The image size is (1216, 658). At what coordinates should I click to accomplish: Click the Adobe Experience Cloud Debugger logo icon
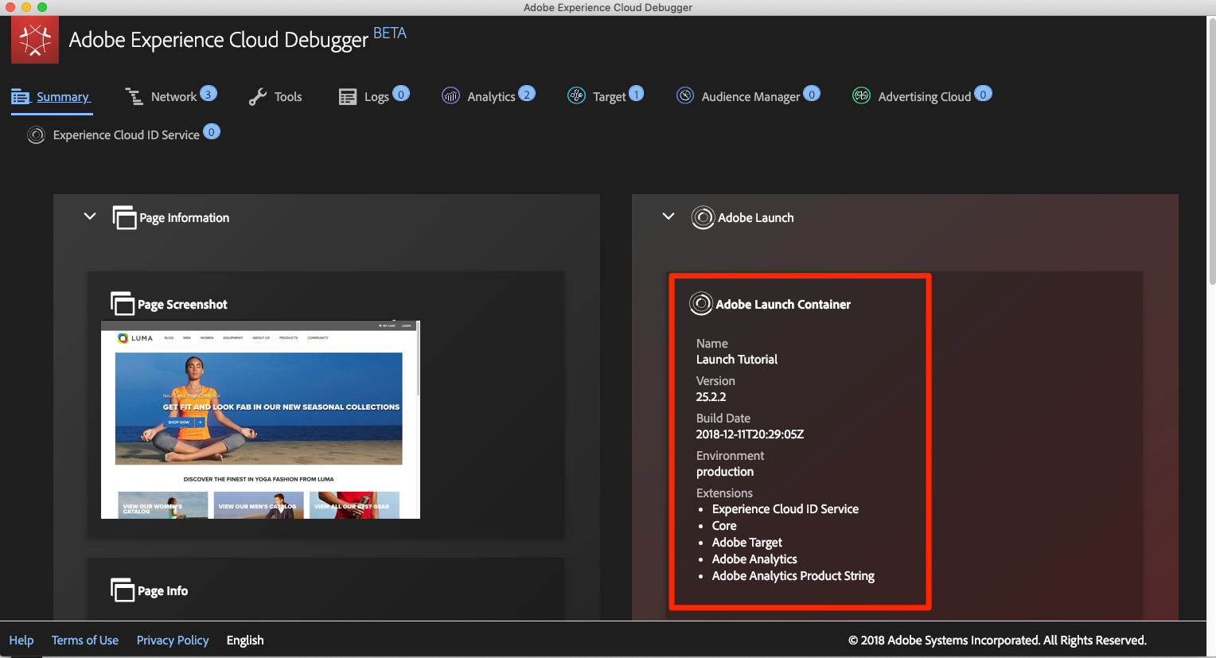coord(35,40)
